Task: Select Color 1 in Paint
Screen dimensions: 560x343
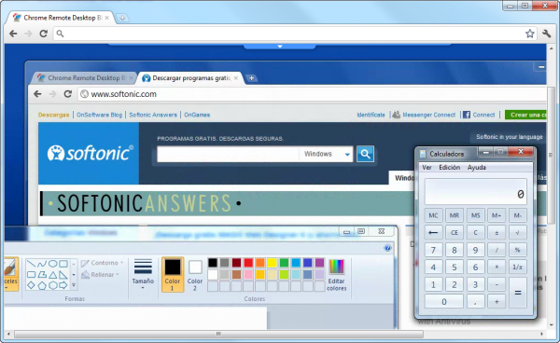Action: coord(173,274)
